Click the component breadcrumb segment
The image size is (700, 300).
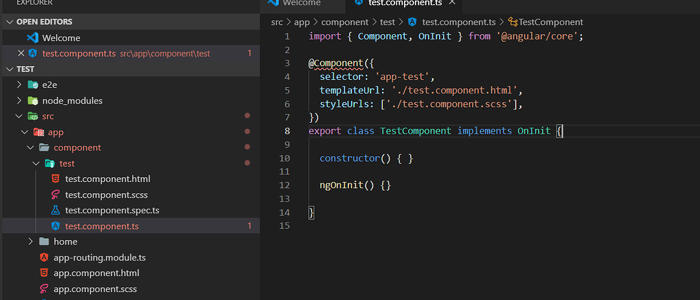345,22
